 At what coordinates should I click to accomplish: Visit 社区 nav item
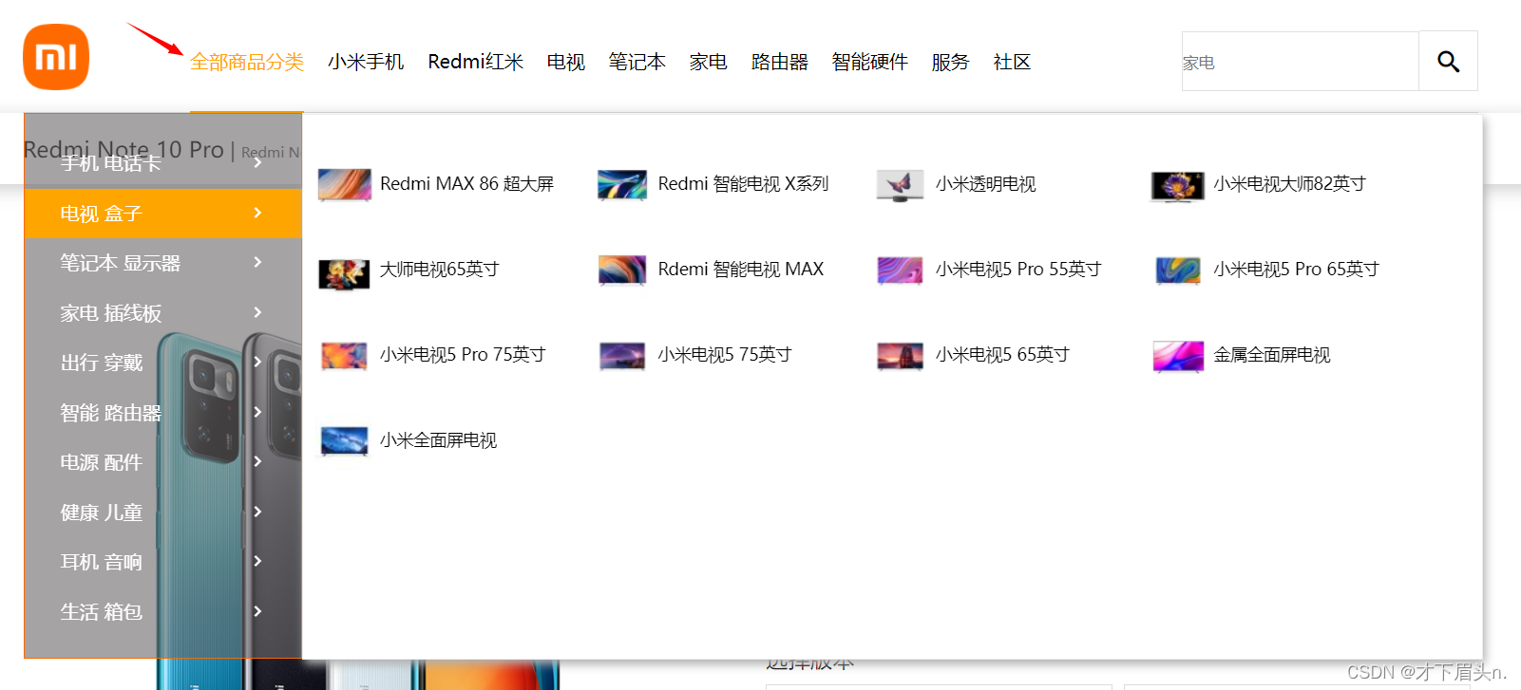coord(1012,62)
